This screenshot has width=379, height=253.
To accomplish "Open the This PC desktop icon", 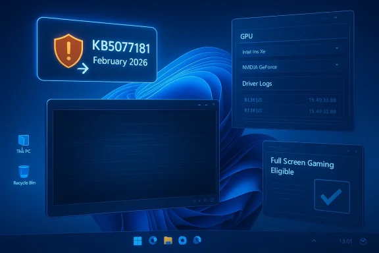I will [x=24, y=144].
